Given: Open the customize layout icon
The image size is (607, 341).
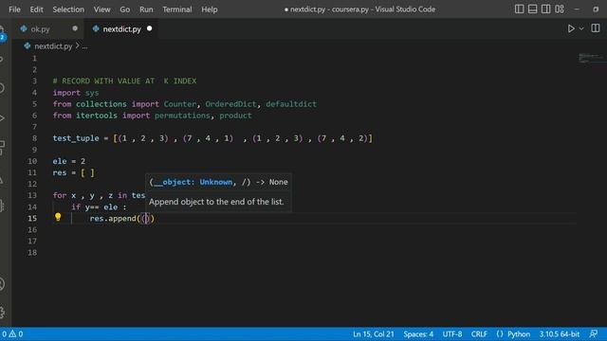Looking at the screenshot, I should (560, 9).
